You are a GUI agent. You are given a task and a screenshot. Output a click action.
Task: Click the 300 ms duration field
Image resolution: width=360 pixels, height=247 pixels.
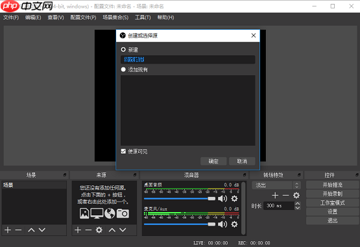tap(279, 206)
